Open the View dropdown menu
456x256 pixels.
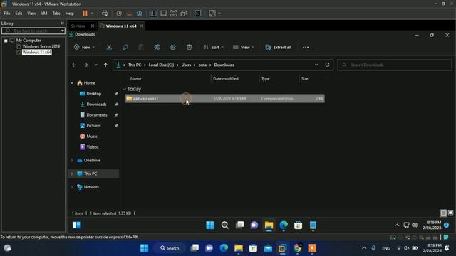tap(244, 48)
